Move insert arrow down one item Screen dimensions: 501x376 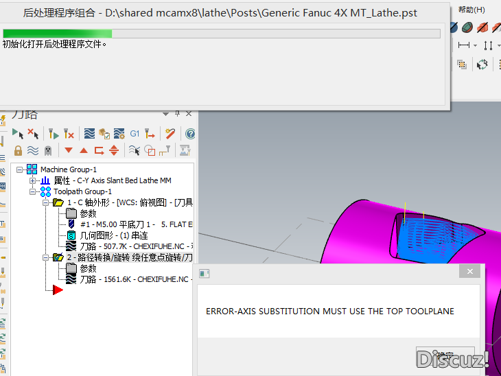point(69,150)
